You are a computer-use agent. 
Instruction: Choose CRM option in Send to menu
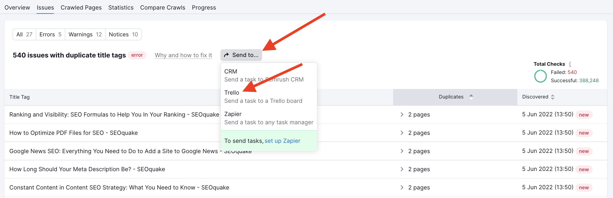pos(269,75)
